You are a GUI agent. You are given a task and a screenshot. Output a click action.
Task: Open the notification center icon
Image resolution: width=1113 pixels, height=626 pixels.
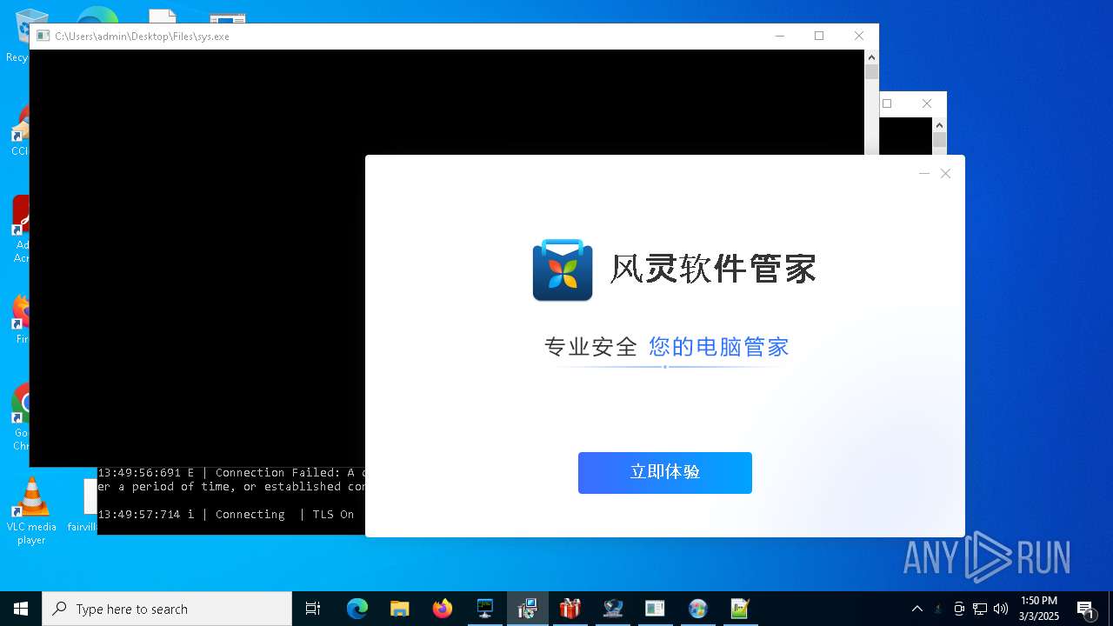1086,609
